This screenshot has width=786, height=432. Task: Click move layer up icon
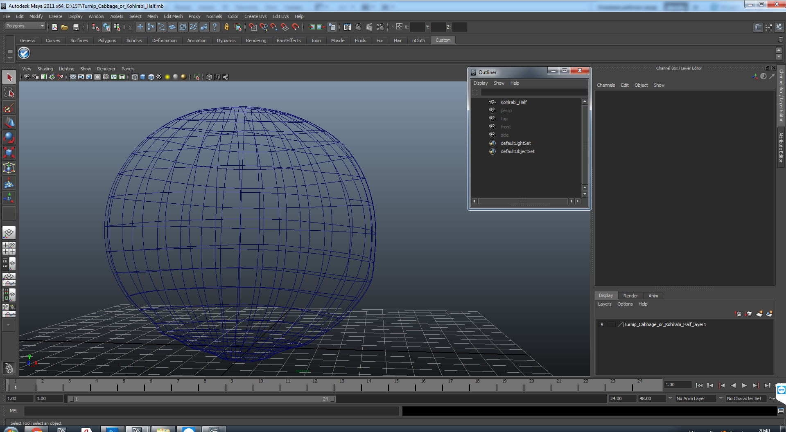739,314
